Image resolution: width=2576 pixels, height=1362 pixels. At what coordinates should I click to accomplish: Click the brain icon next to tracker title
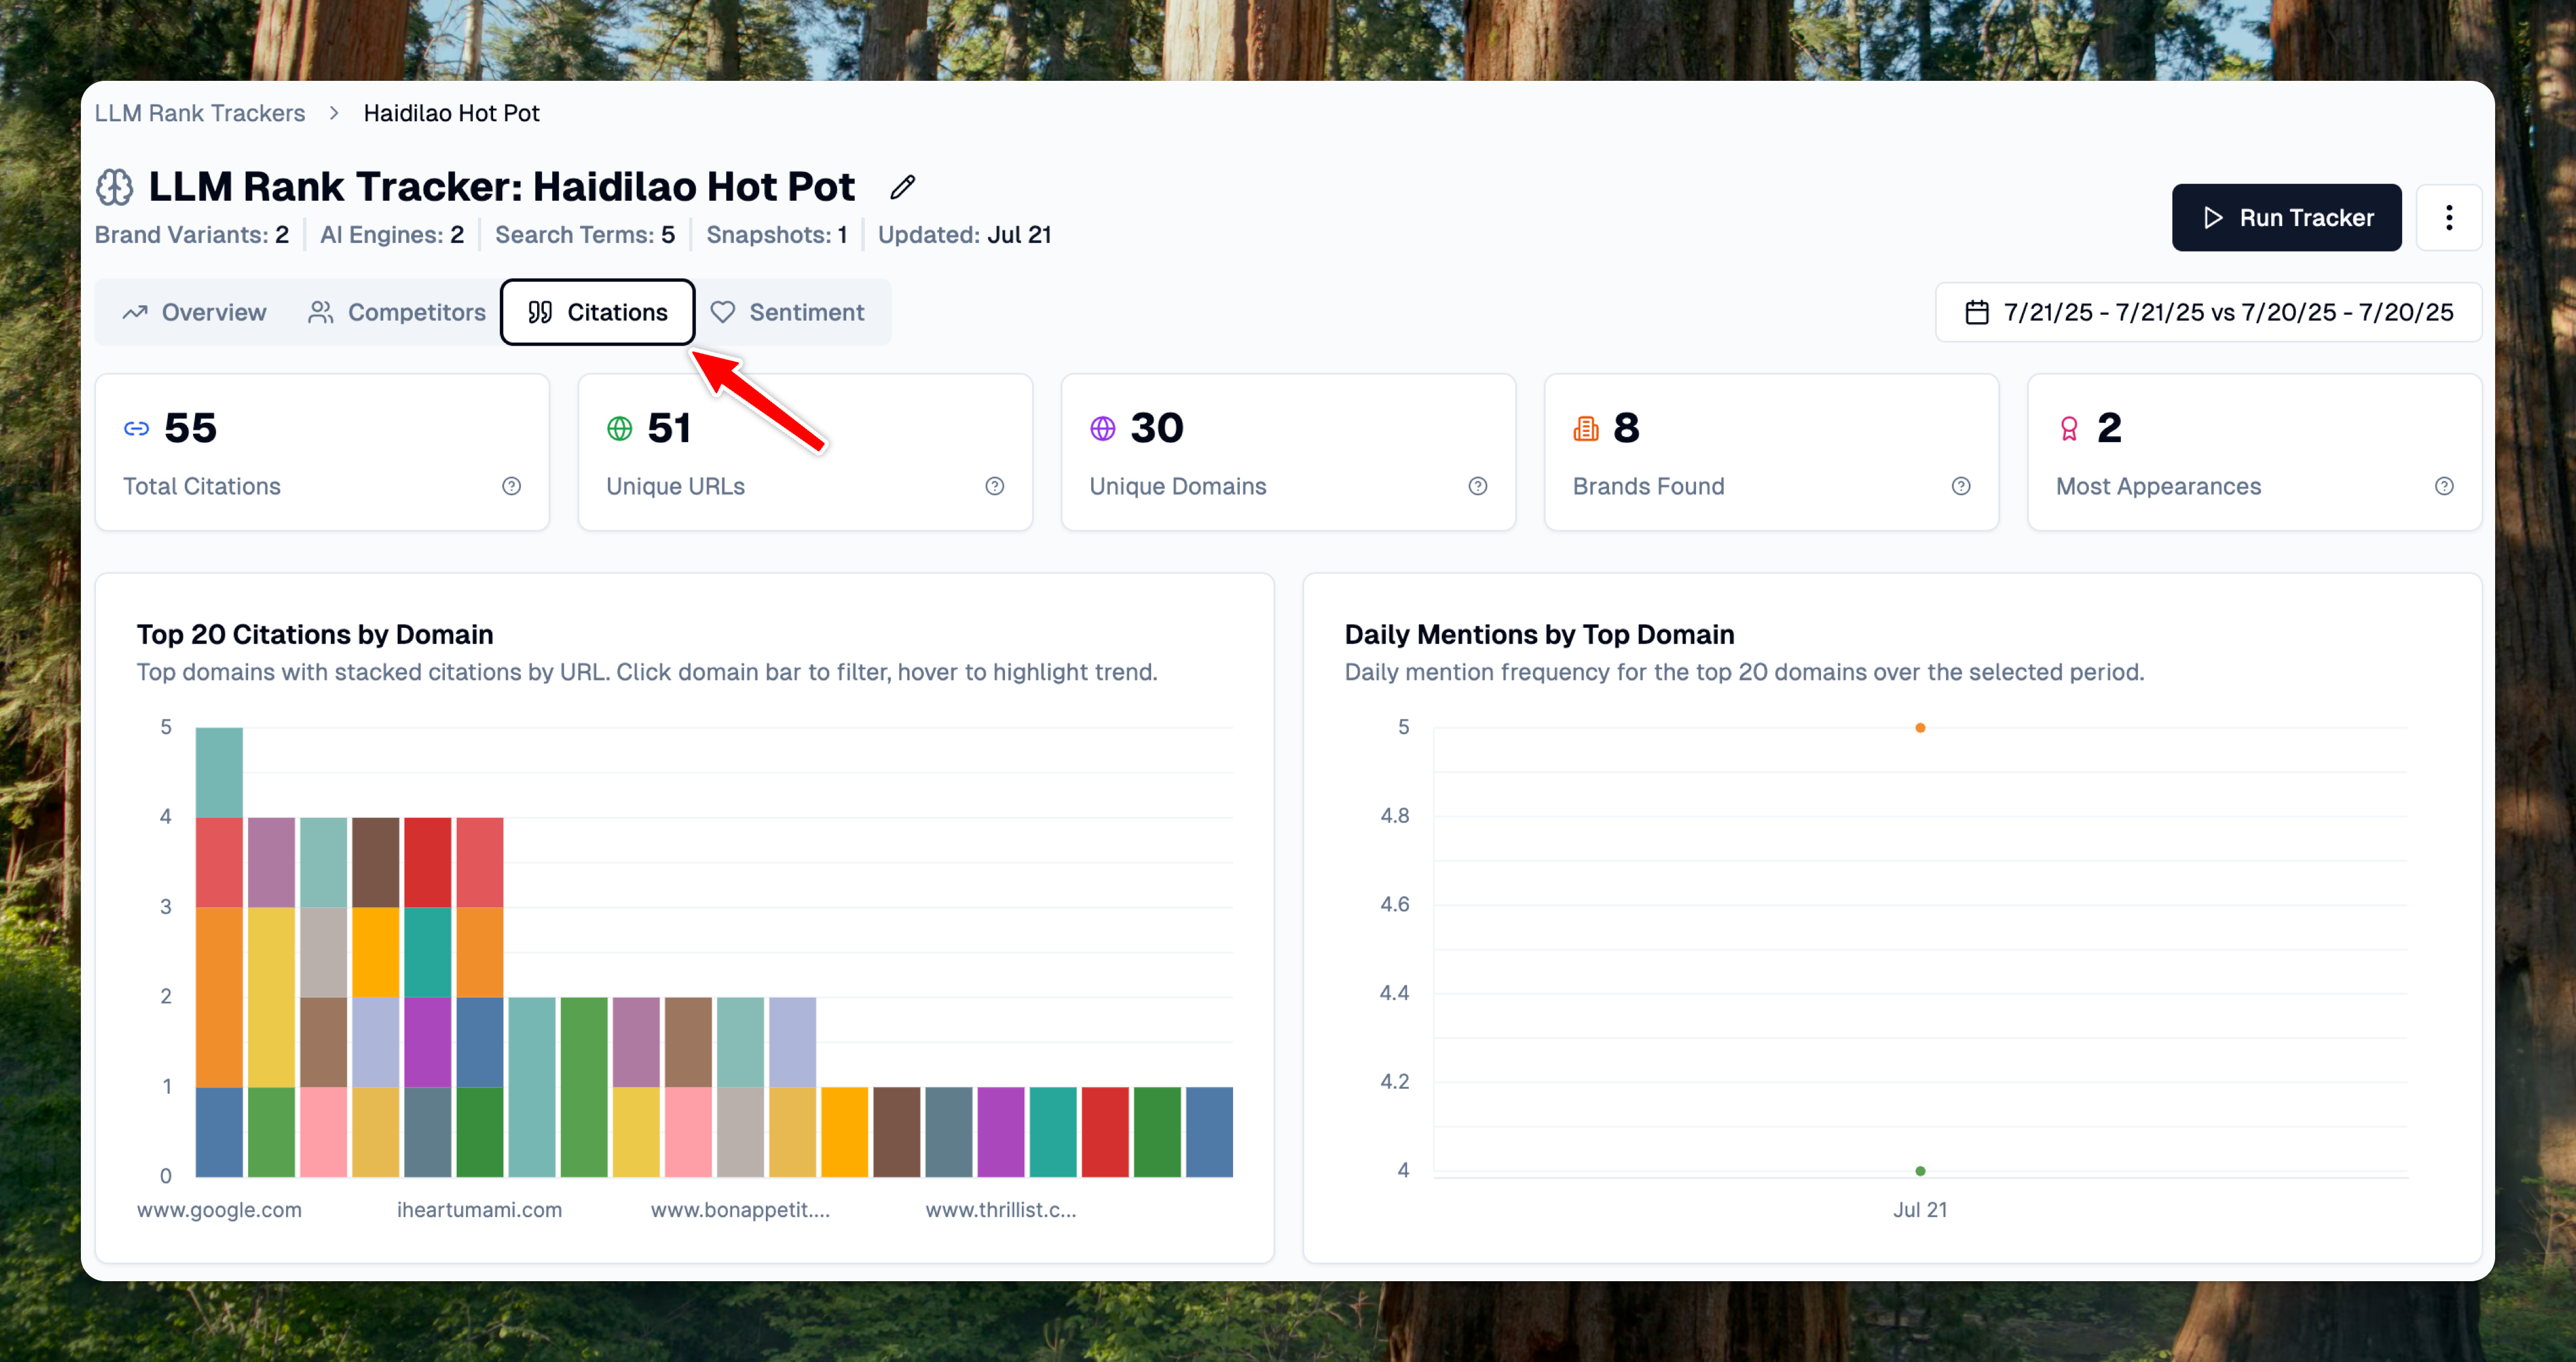click(115, 187)
